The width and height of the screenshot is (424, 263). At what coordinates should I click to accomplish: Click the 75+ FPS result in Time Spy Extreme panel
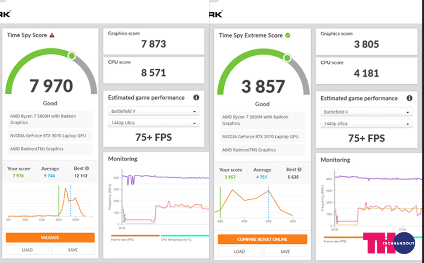pyautogui.click(x=366, y=138)
